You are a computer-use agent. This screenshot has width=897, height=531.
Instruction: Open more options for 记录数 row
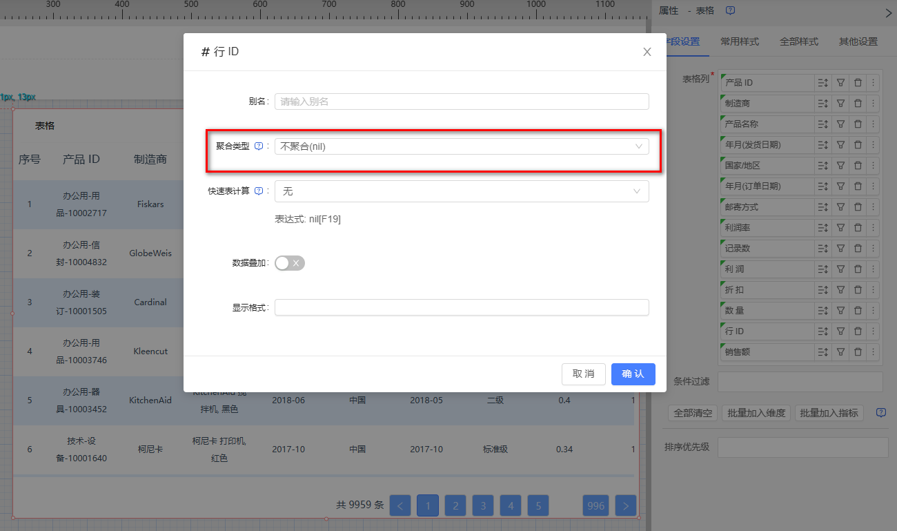click(874, 249)
